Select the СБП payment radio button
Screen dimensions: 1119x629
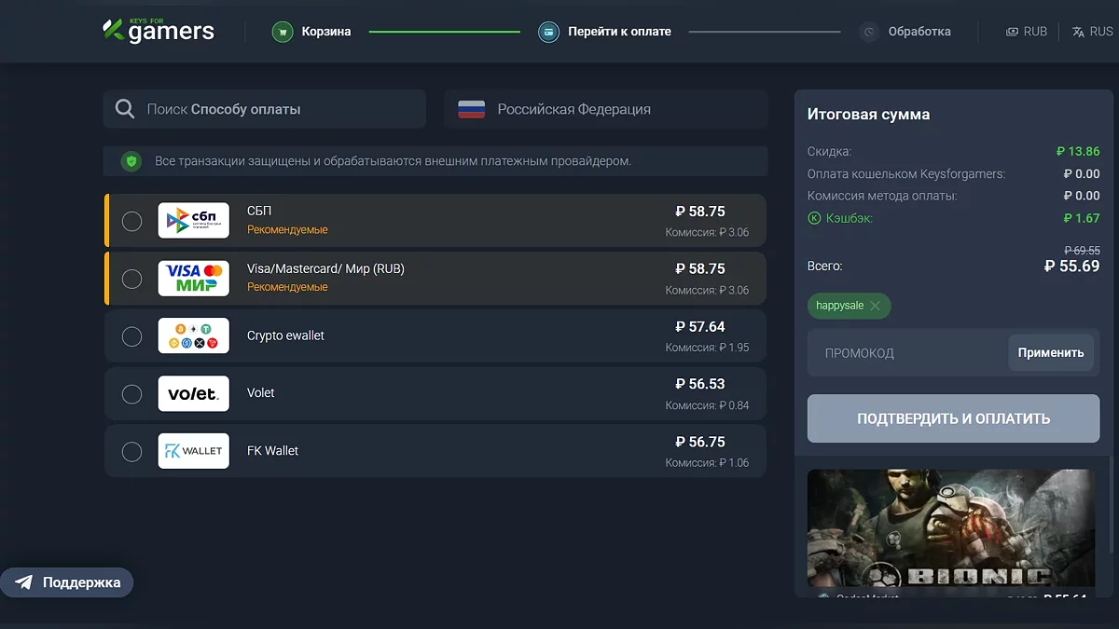click(x=132, y=221)
